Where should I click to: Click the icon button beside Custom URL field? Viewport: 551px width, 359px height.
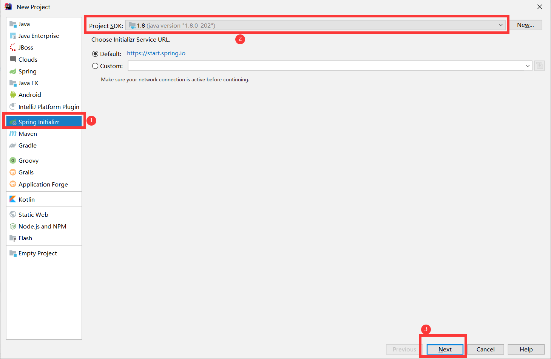(x=539, y=66)
